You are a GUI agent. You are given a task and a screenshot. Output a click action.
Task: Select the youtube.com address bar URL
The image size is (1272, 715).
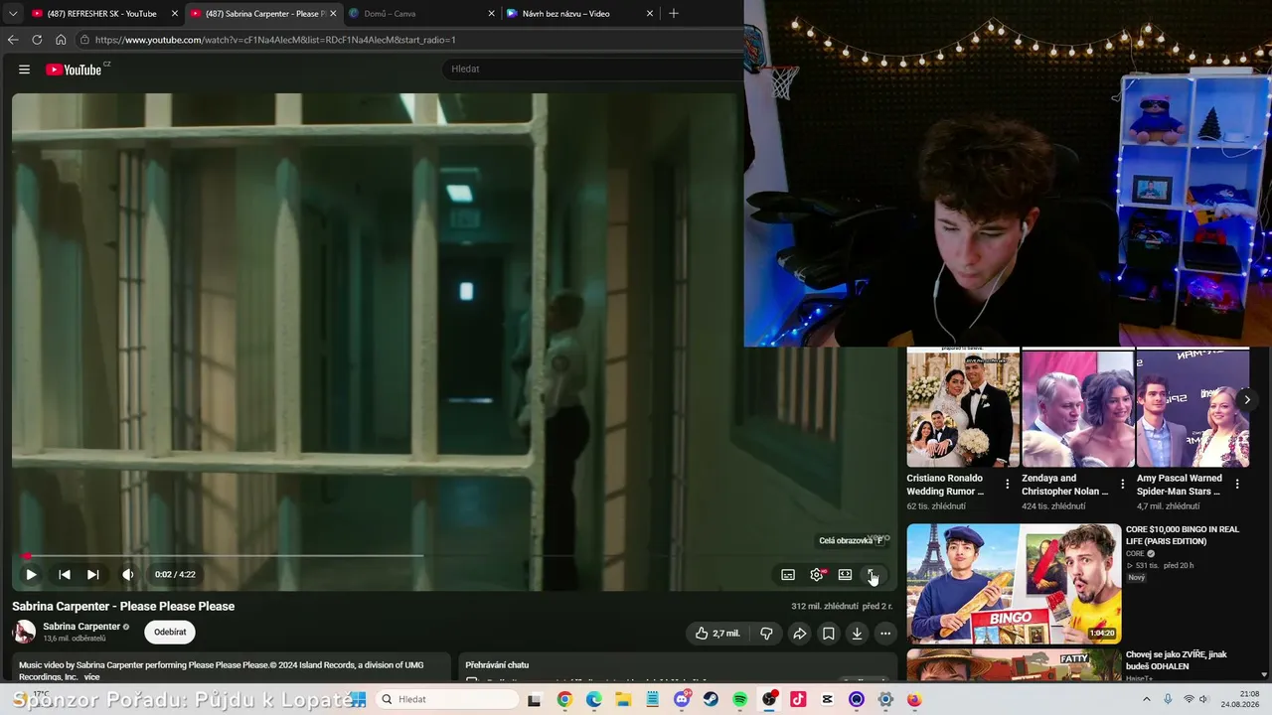click(x=275, y=40)
